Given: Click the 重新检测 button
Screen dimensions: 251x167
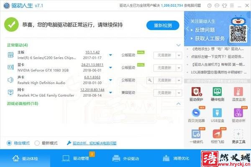Looking at the screenshot, I should (163, 25).
